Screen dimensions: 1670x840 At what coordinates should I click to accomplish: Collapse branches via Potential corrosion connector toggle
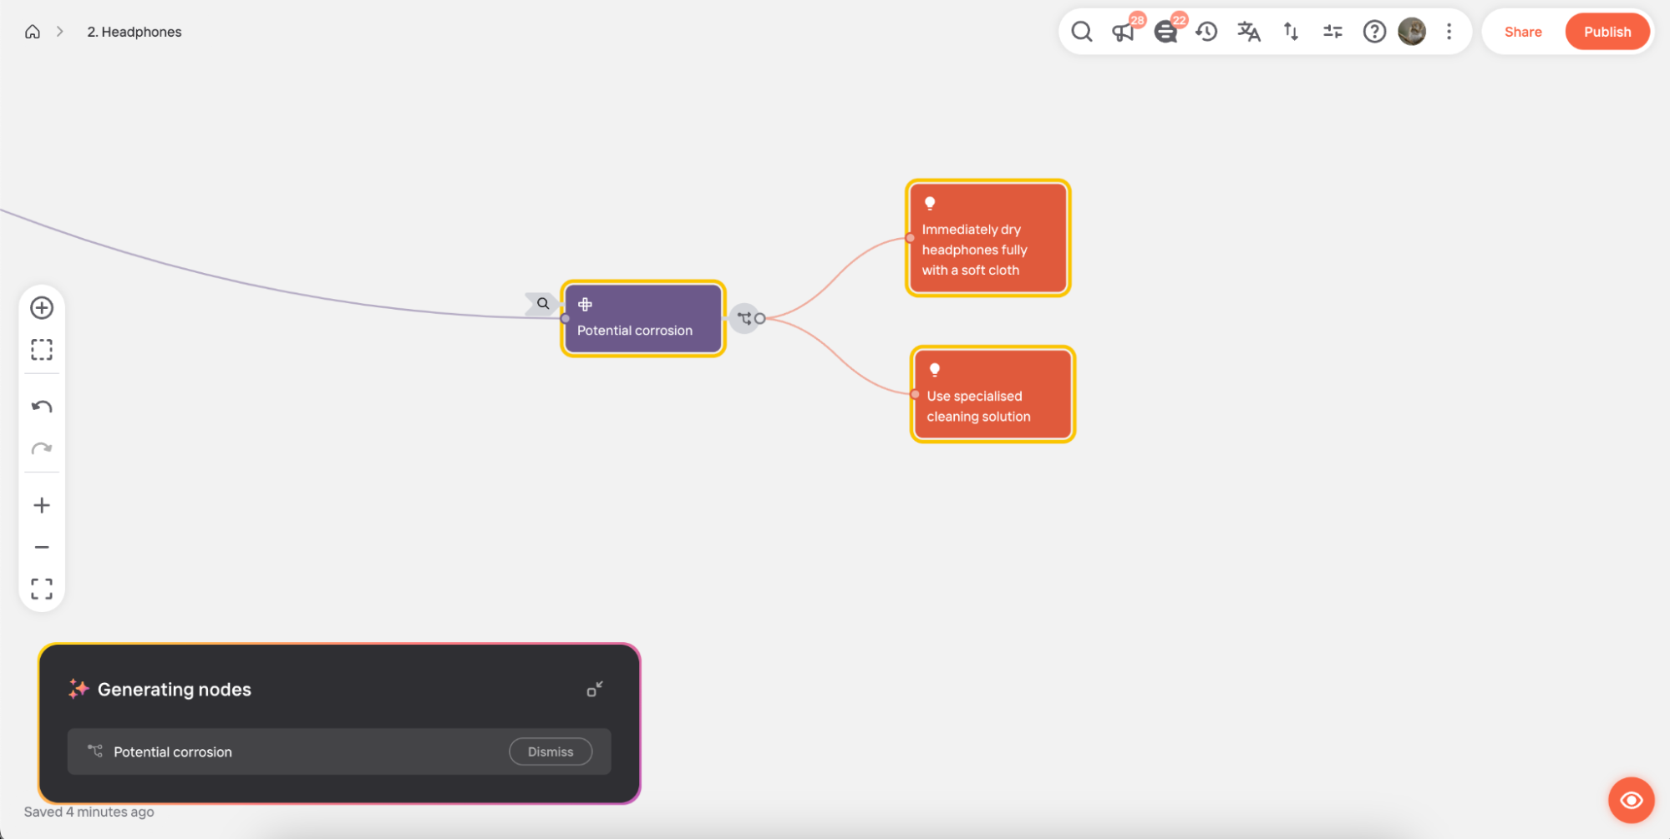tap(744, 318)
